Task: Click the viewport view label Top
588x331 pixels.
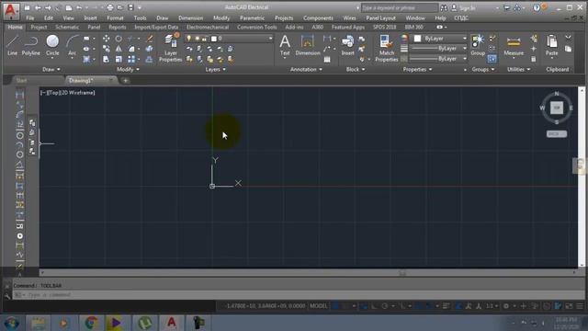Action: [x=54, y=93]
